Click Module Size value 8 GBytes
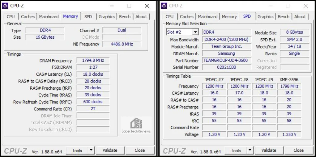The width and height of the screenshot is (316, 157). tap(295, 32)
